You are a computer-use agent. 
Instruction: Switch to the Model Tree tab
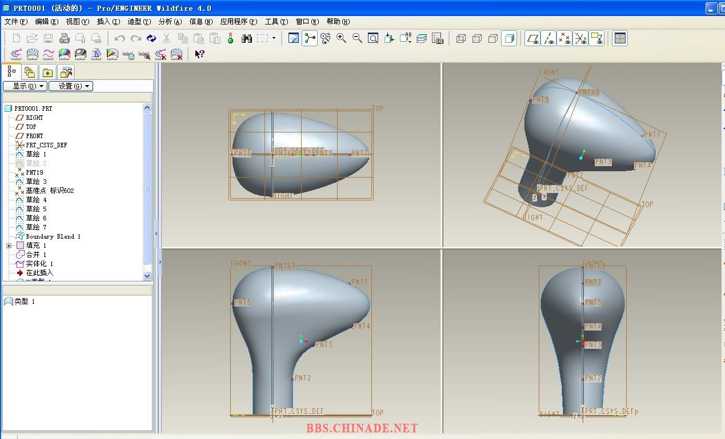click(x=11, y=71)
